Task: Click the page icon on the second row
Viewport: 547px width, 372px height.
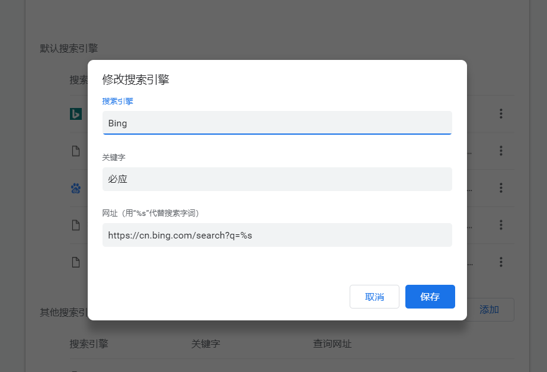Action: (x=76, y=151)
